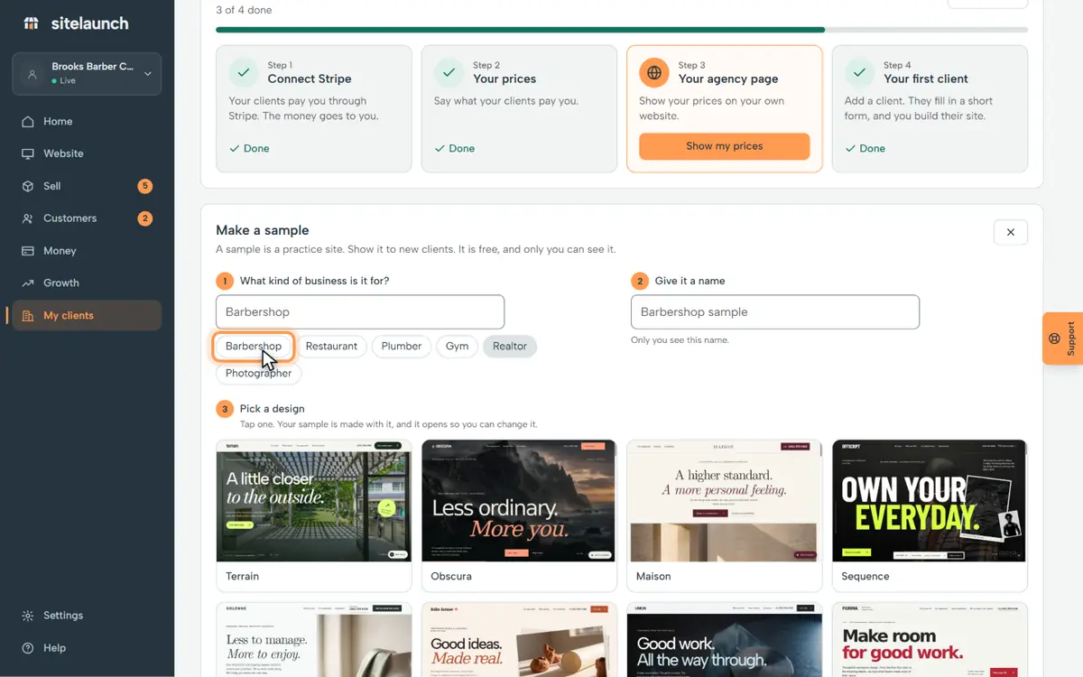Viewport: 1083px width, 677px height.
Task: Select the Gym chip
Action: click(x=458, y=347)
